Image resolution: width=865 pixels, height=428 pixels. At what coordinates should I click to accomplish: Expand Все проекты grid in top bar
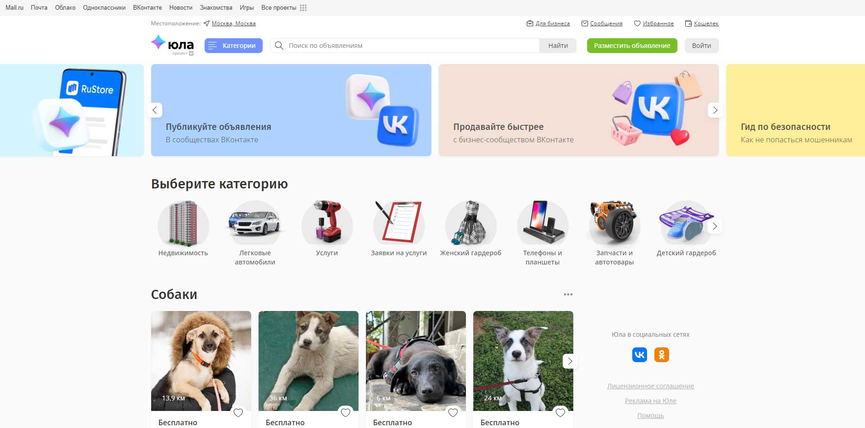(303, 8)
